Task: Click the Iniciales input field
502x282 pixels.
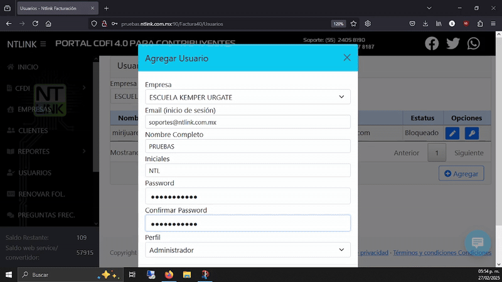Action: click(247, 170)
